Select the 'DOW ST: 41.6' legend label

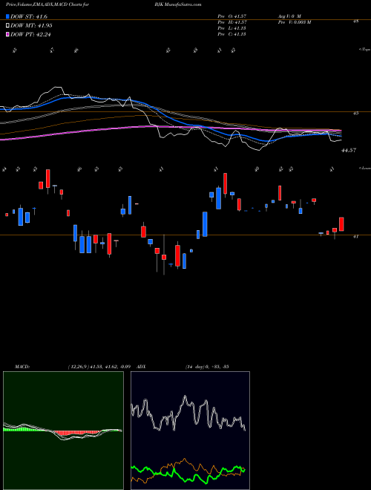pos(29,16)
